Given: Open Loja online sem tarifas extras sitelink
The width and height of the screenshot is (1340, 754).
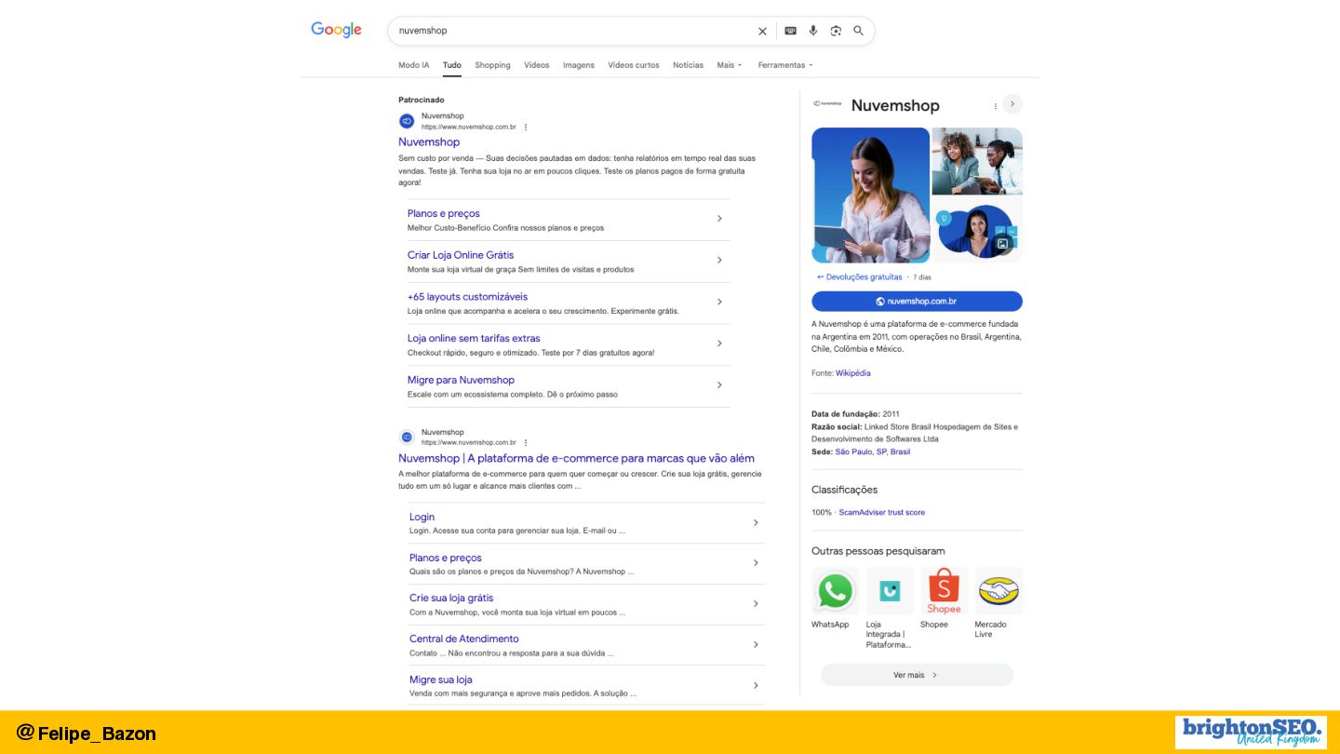Looking at the screenshot, I should click(x=474, y=339).
